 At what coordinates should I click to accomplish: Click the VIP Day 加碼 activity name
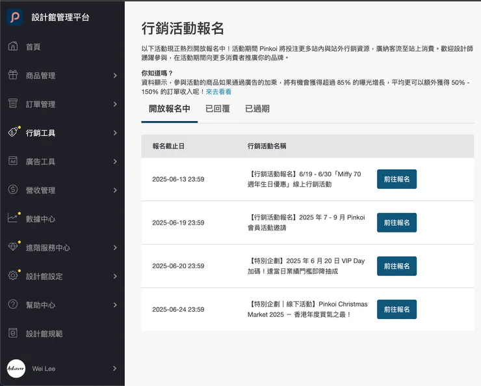pos(306,266)
